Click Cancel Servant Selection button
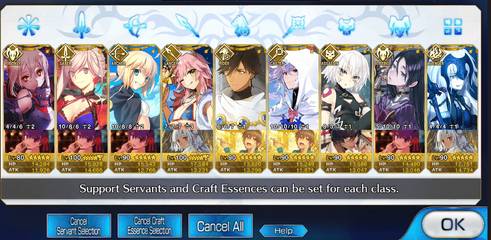 (79, 226)
